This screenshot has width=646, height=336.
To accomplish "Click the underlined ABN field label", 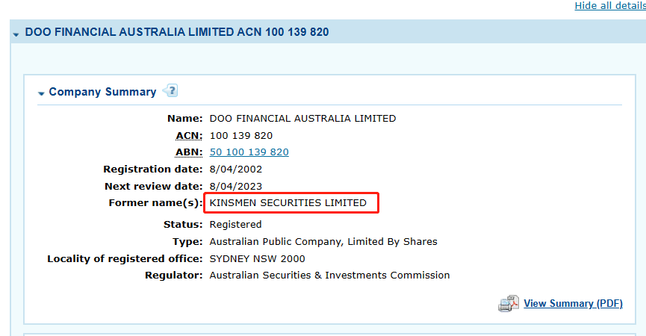I will coord(188,152).
